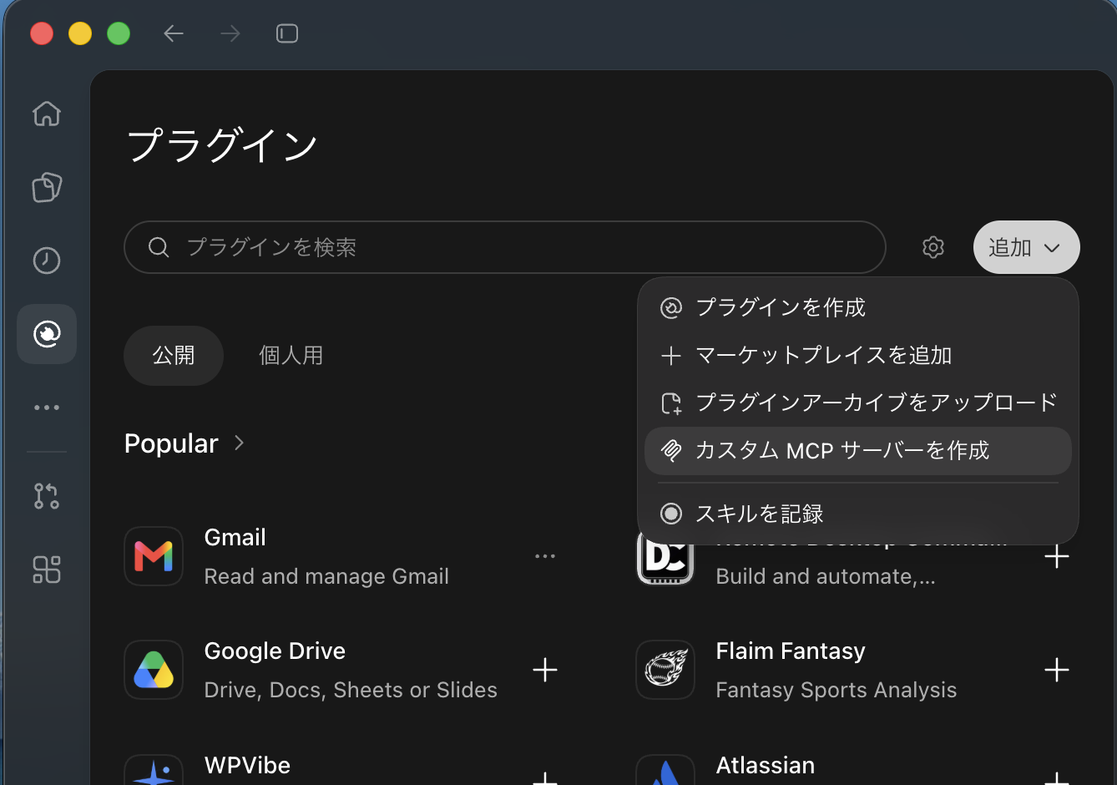Click the Gmail logo icon
This screenshot has width=1117, height=785.
pos(154,556)
